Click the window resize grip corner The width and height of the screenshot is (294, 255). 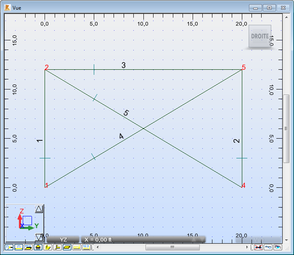[287, 248]
